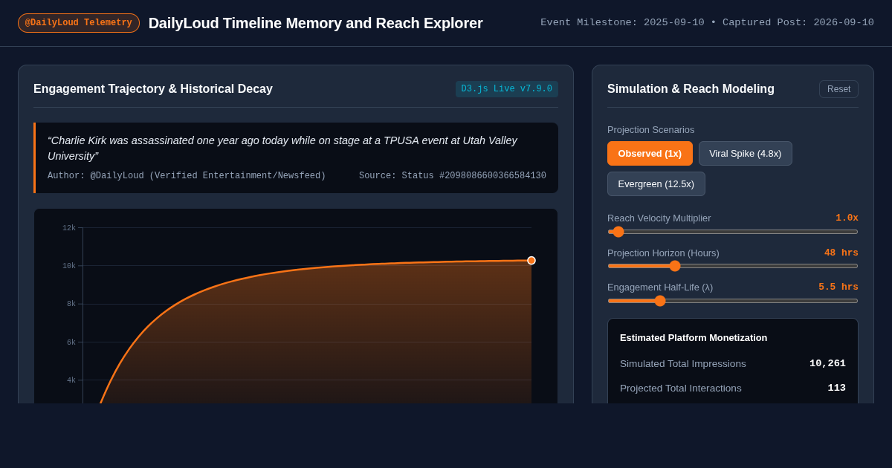The image size is (892, 468).
Task: Select the Viral Spike (4.8x) scenario
Action: point(745,154)
